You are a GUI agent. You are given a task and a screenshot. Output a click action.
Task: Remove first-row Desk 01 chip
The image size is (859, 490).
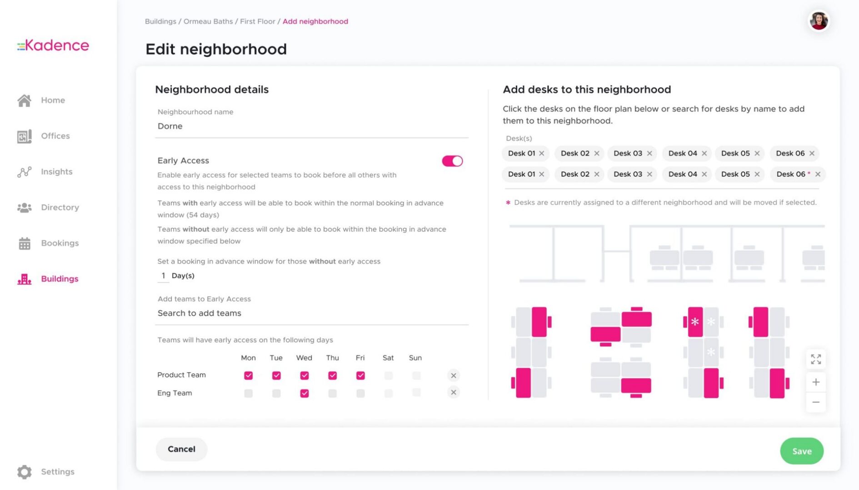(541, 153)
